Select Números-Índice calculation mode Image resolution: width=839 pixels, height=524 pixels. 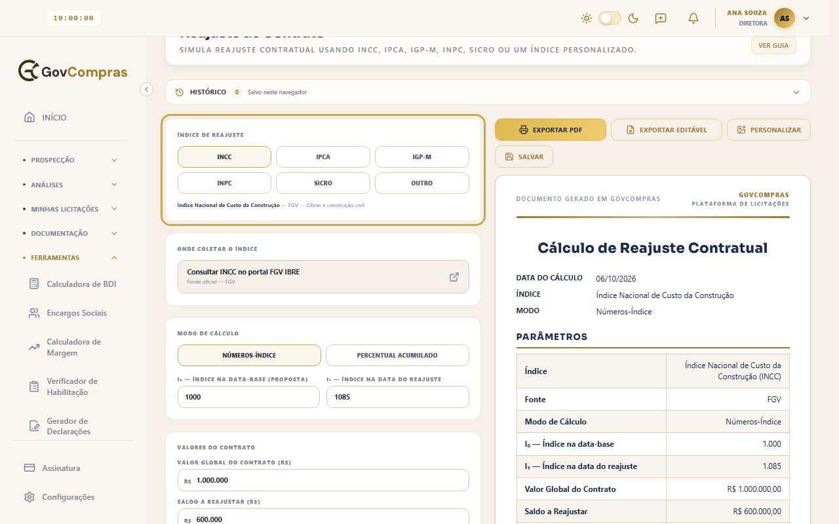249,355
